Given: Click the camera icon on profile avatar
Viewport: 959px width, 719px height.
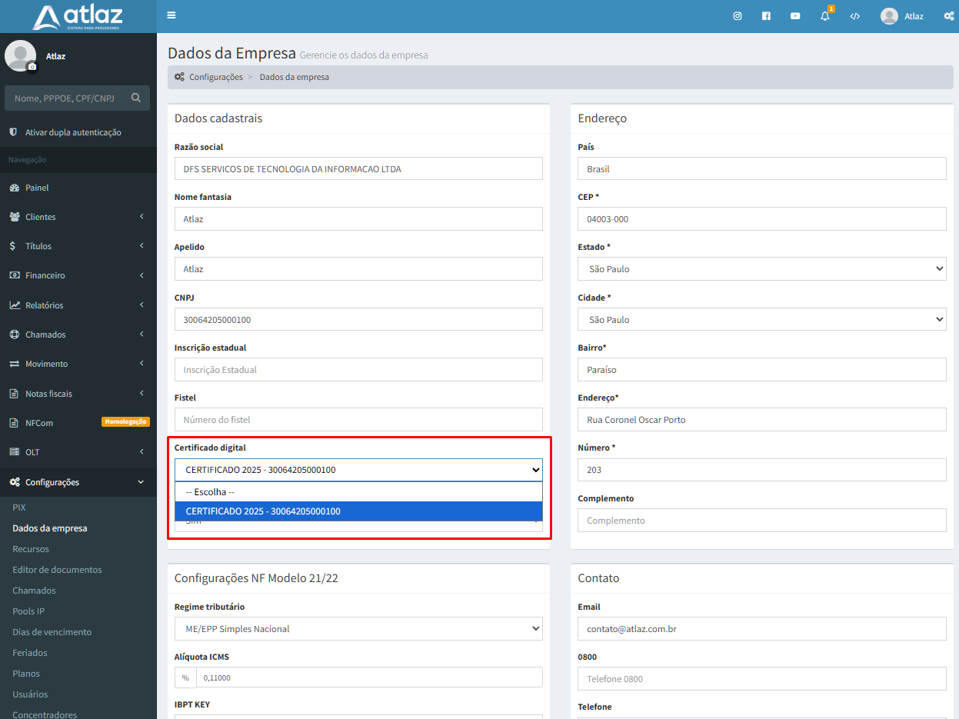Looking at the screenshot, I should coord(32,67).
